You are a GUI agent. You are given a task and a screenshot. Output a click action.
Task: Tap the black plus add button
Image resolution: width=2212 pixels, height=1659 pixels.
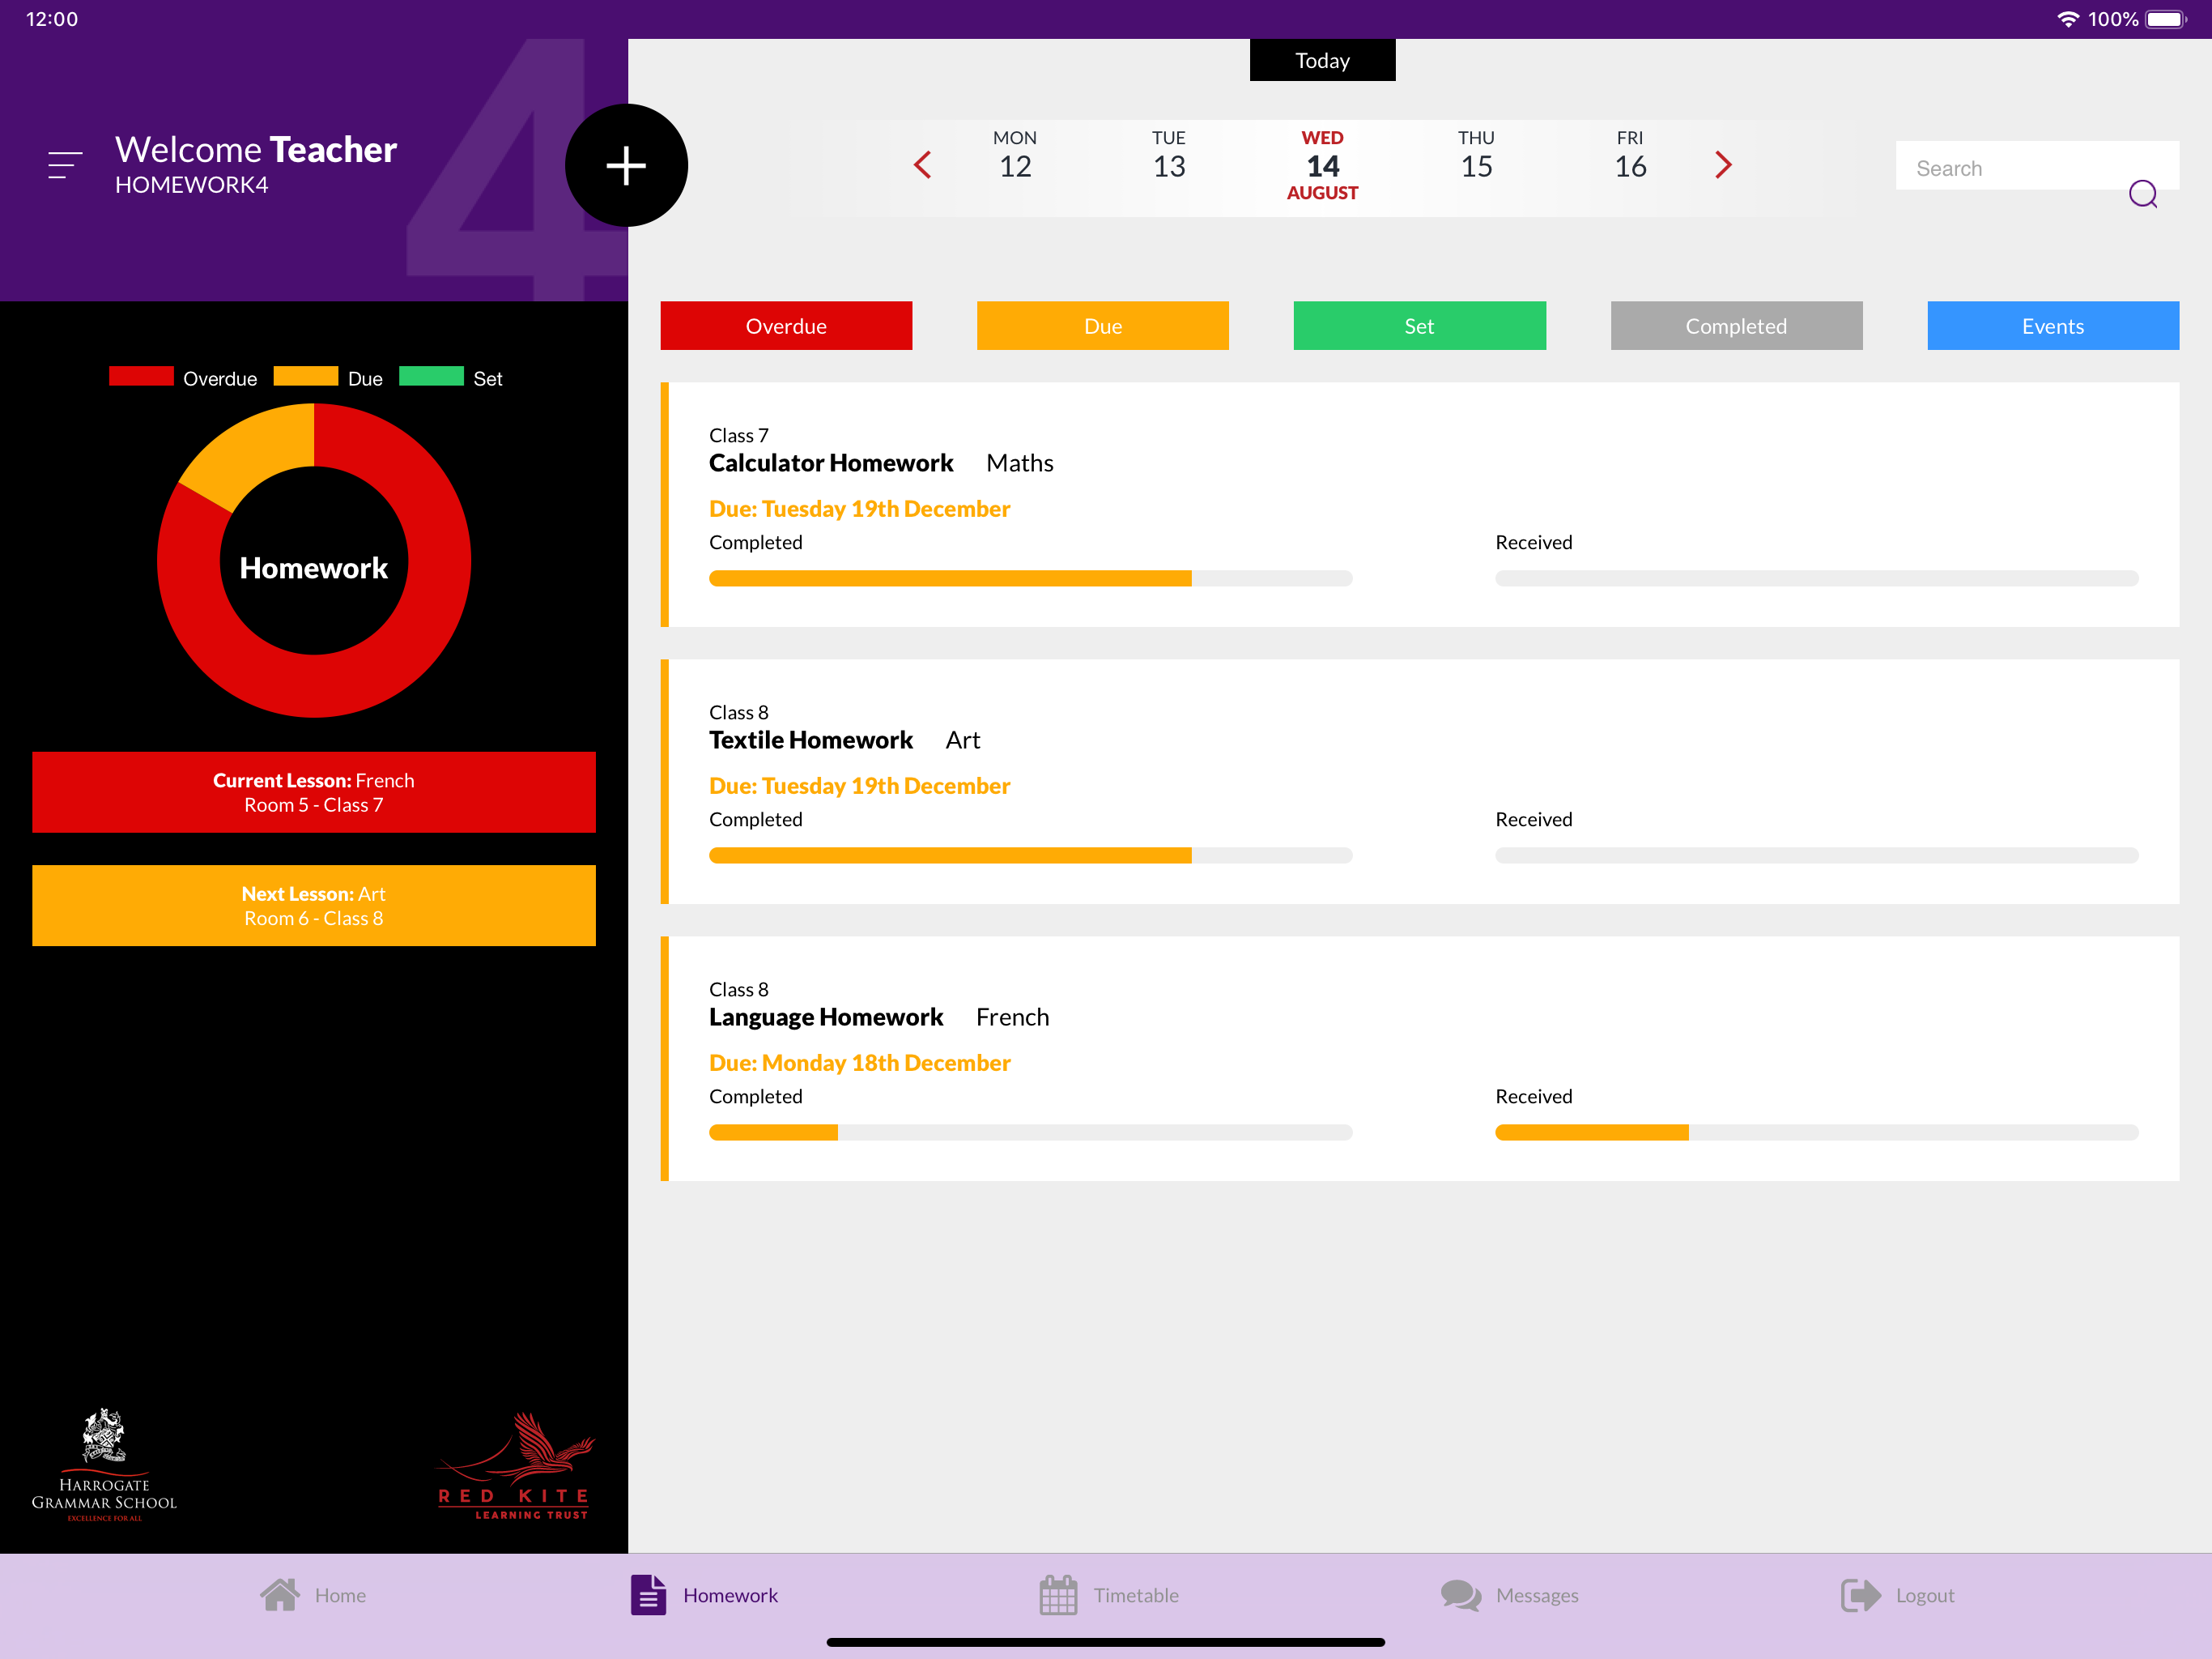pos(626,165)
